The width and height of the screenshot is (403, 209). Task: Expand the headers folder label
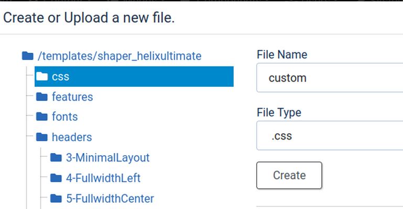pyautogui.click(x=72, y=137)
